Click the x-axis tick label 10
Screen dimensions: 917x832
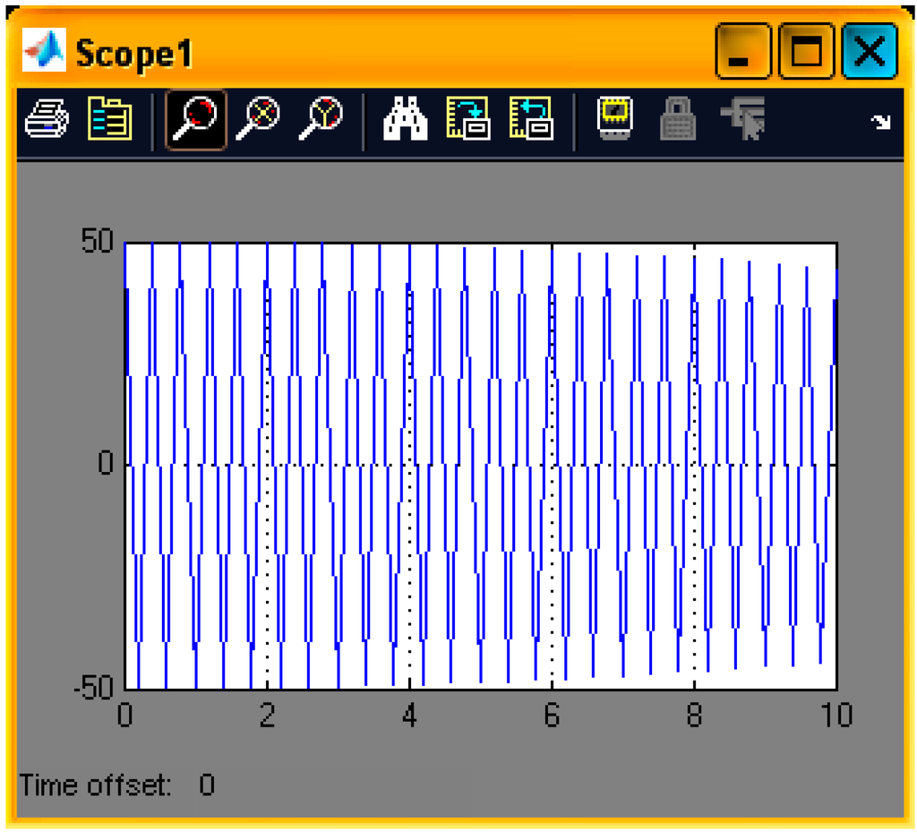835,716
